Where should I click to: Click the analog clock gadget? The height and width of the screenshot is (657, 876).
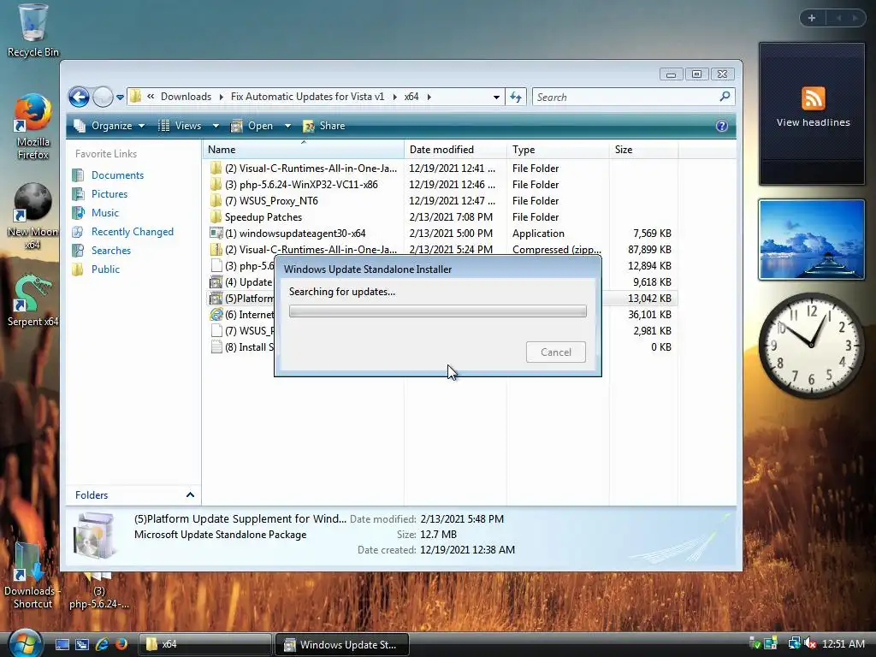[x=812, y=346]
